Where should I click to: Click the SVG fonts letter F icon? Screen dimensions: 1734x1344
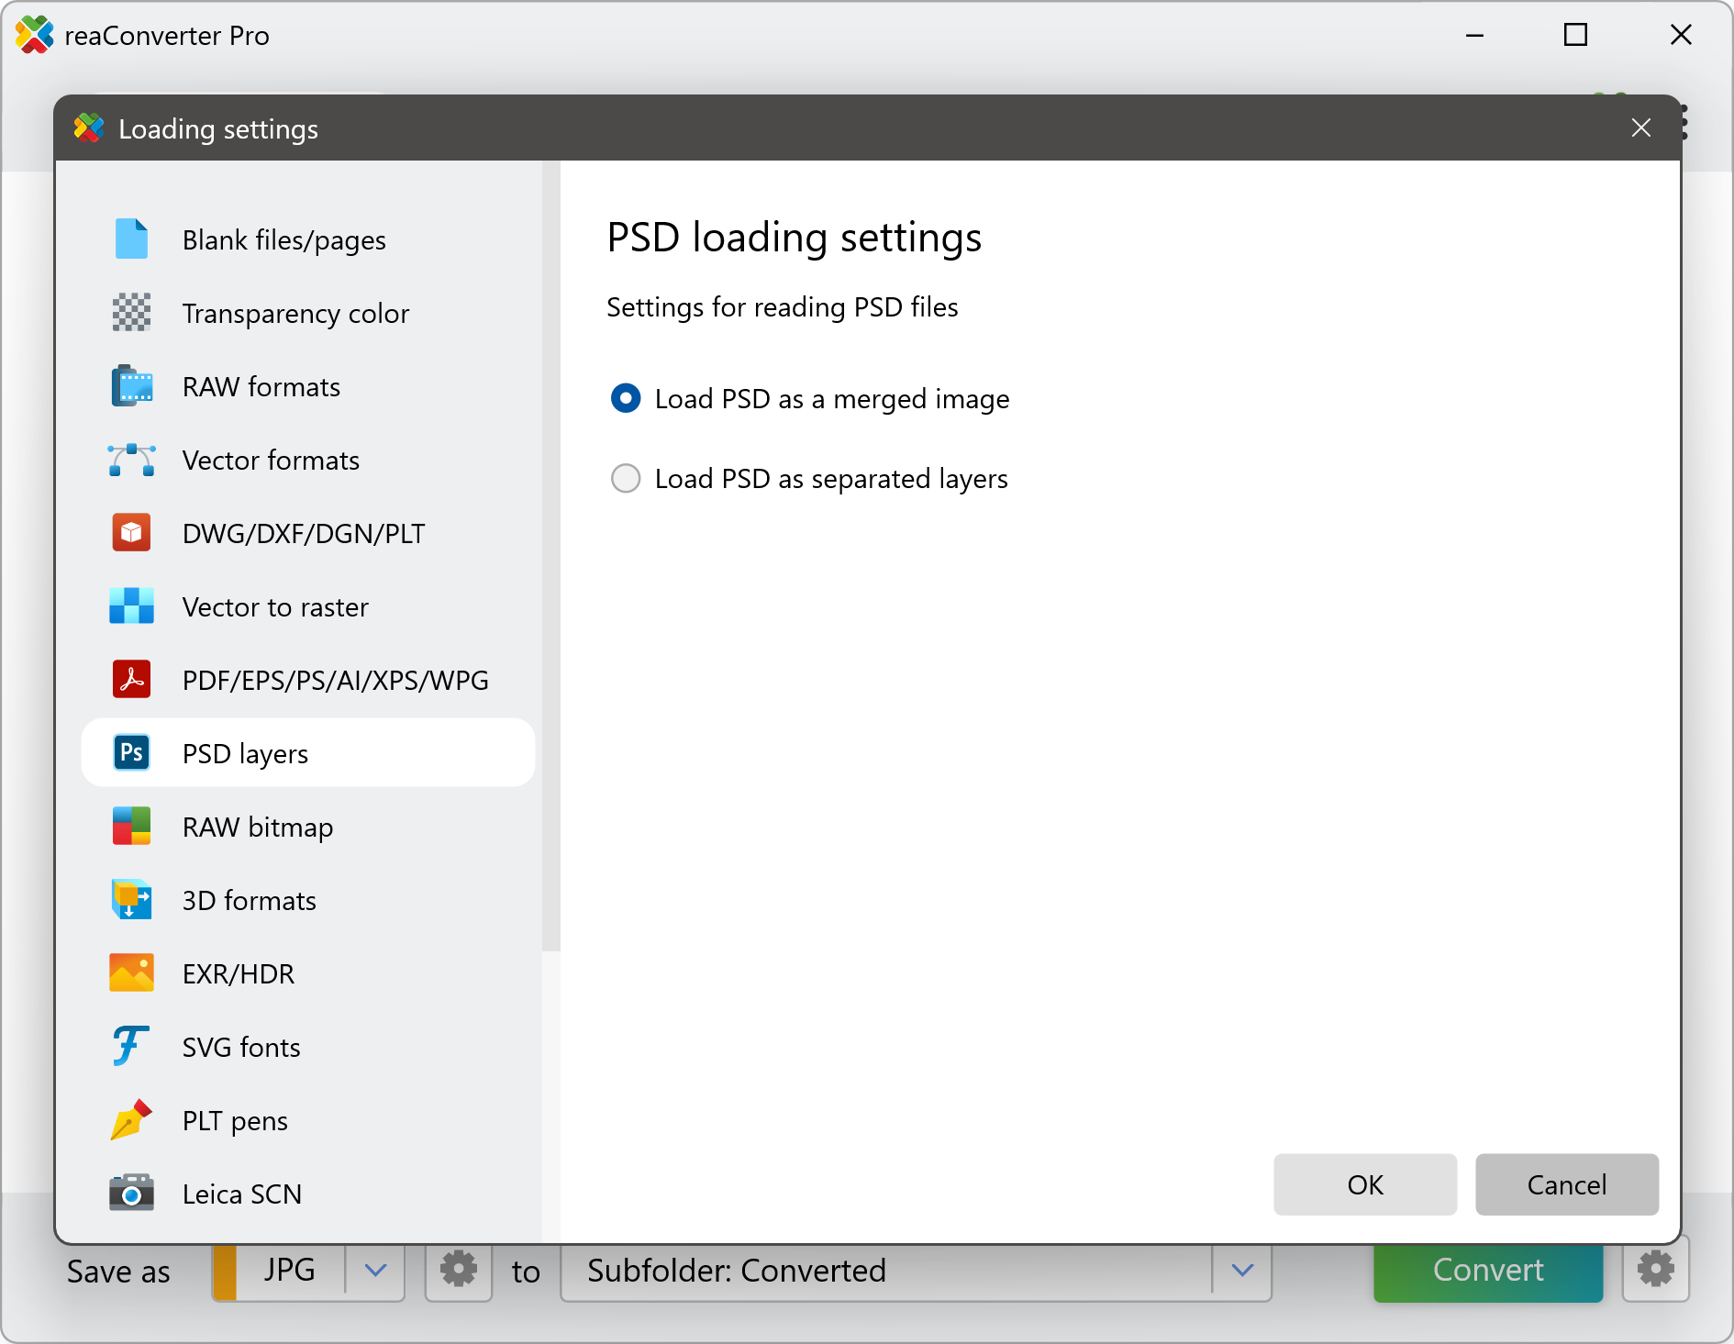tap(131, 1047)
